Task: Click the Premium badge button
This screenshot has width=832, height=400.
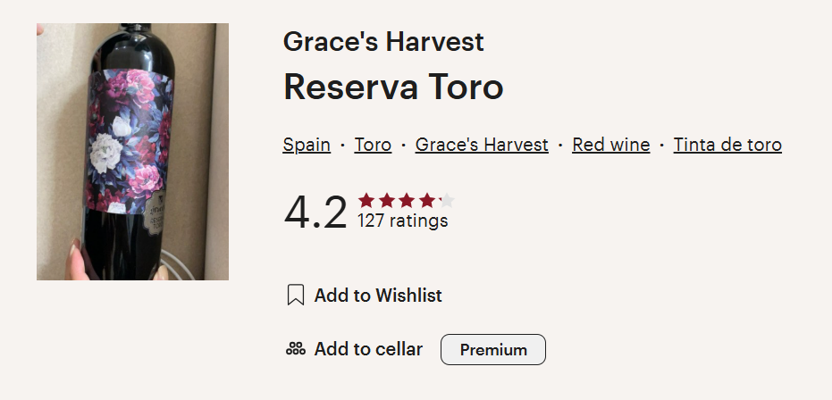Action: tap(492, 350)
